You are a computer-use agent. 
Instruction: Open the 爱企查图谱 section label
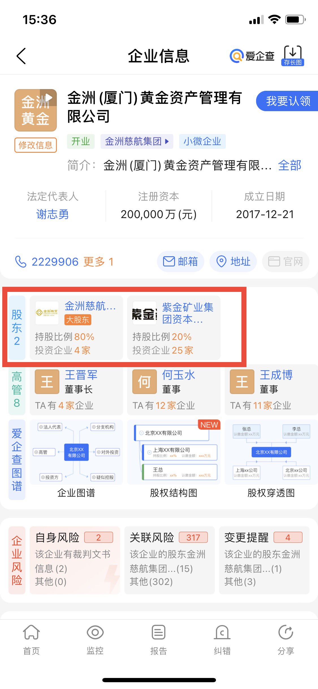pyautogui.click(x=17, y=460)
